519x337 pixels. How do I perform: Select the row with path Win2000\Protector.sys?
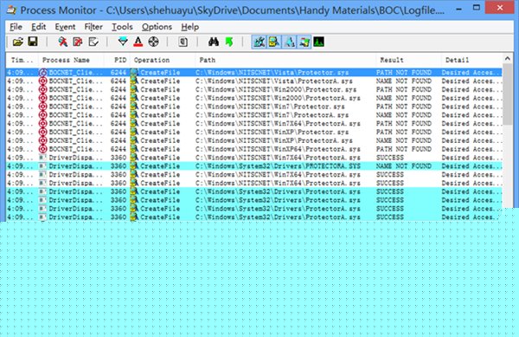point(253,89)
